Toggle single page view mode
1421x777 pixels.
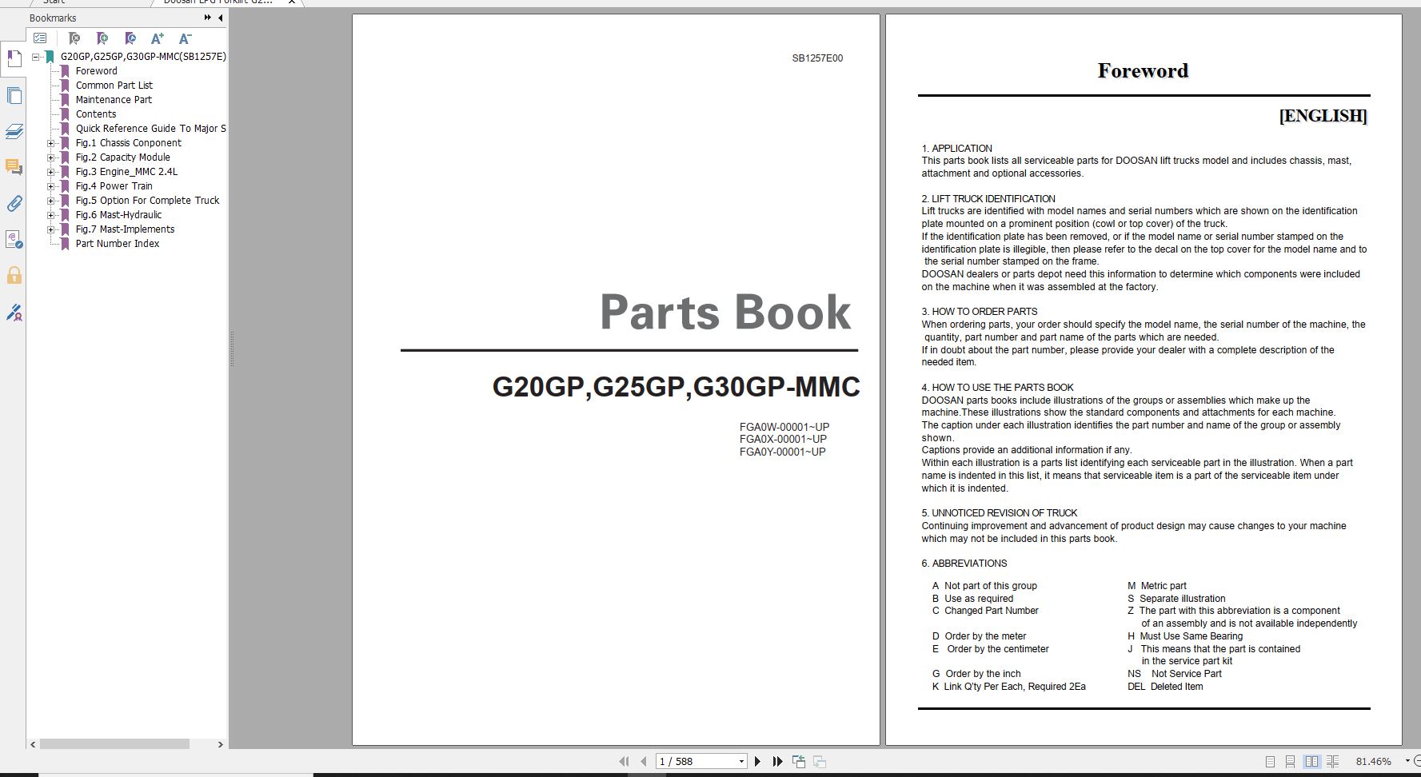1271,761
